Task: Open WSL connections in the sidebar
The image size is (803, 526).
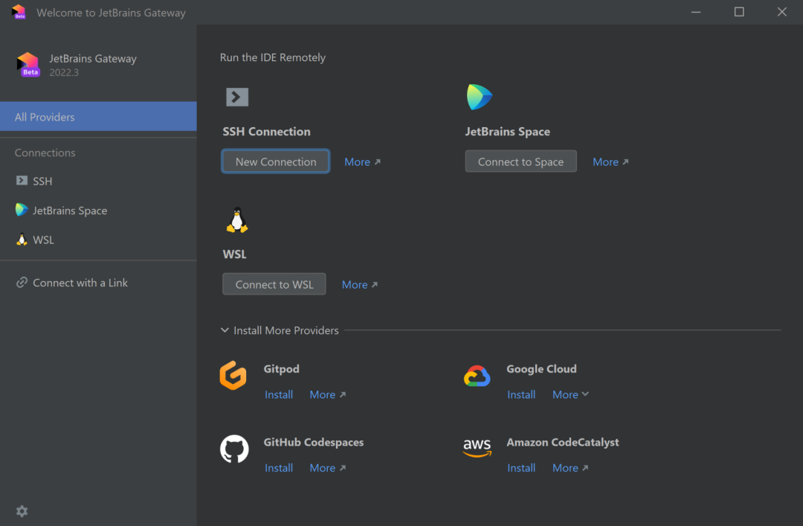Action: click(98, 240)
